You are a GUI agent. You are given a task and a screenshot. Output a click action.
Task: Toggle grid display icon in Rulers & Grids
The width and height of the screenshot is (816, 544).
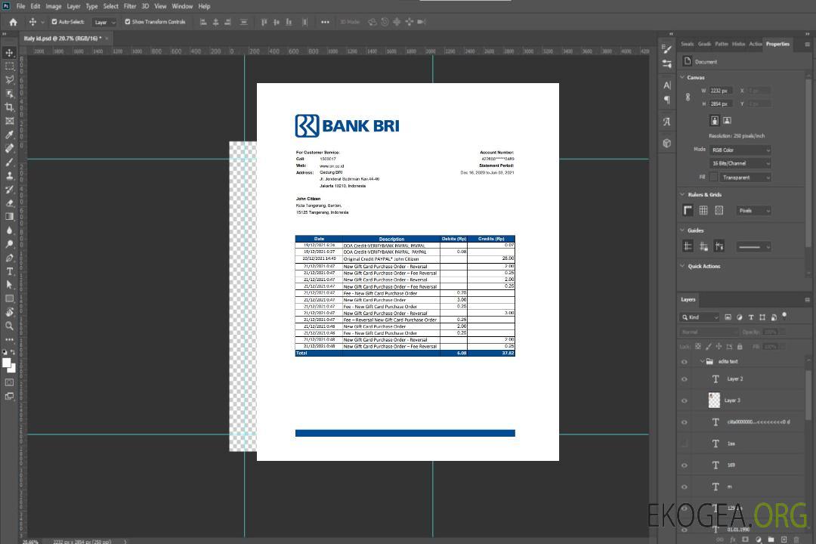(703, 210)
